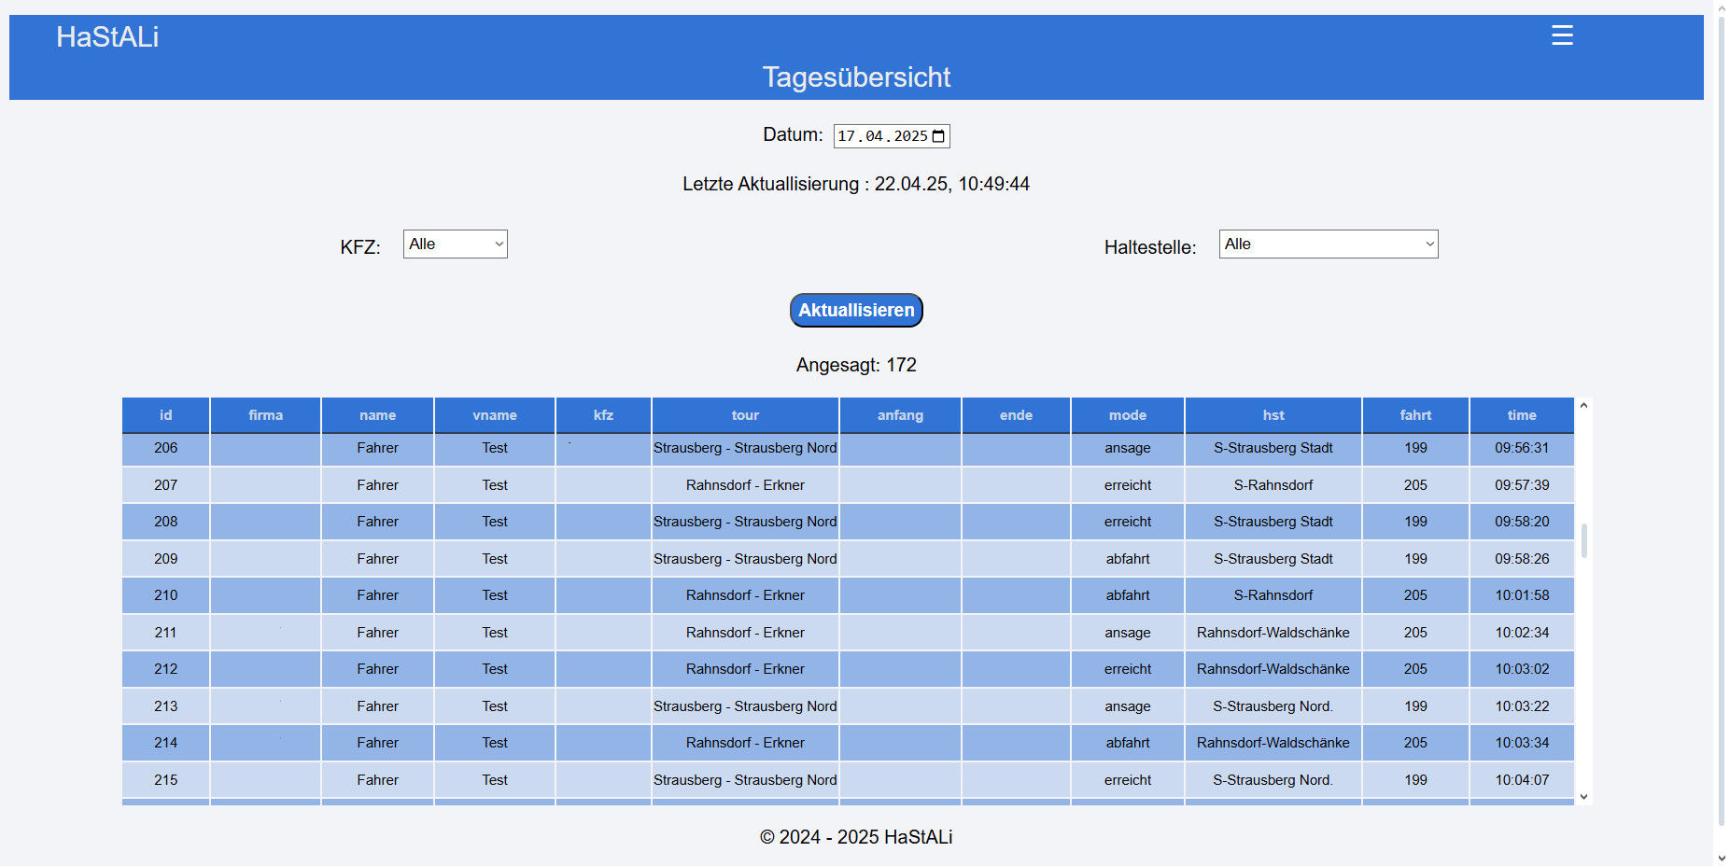Click the id column header
The image size is (1730, 866).
(165, 415)
